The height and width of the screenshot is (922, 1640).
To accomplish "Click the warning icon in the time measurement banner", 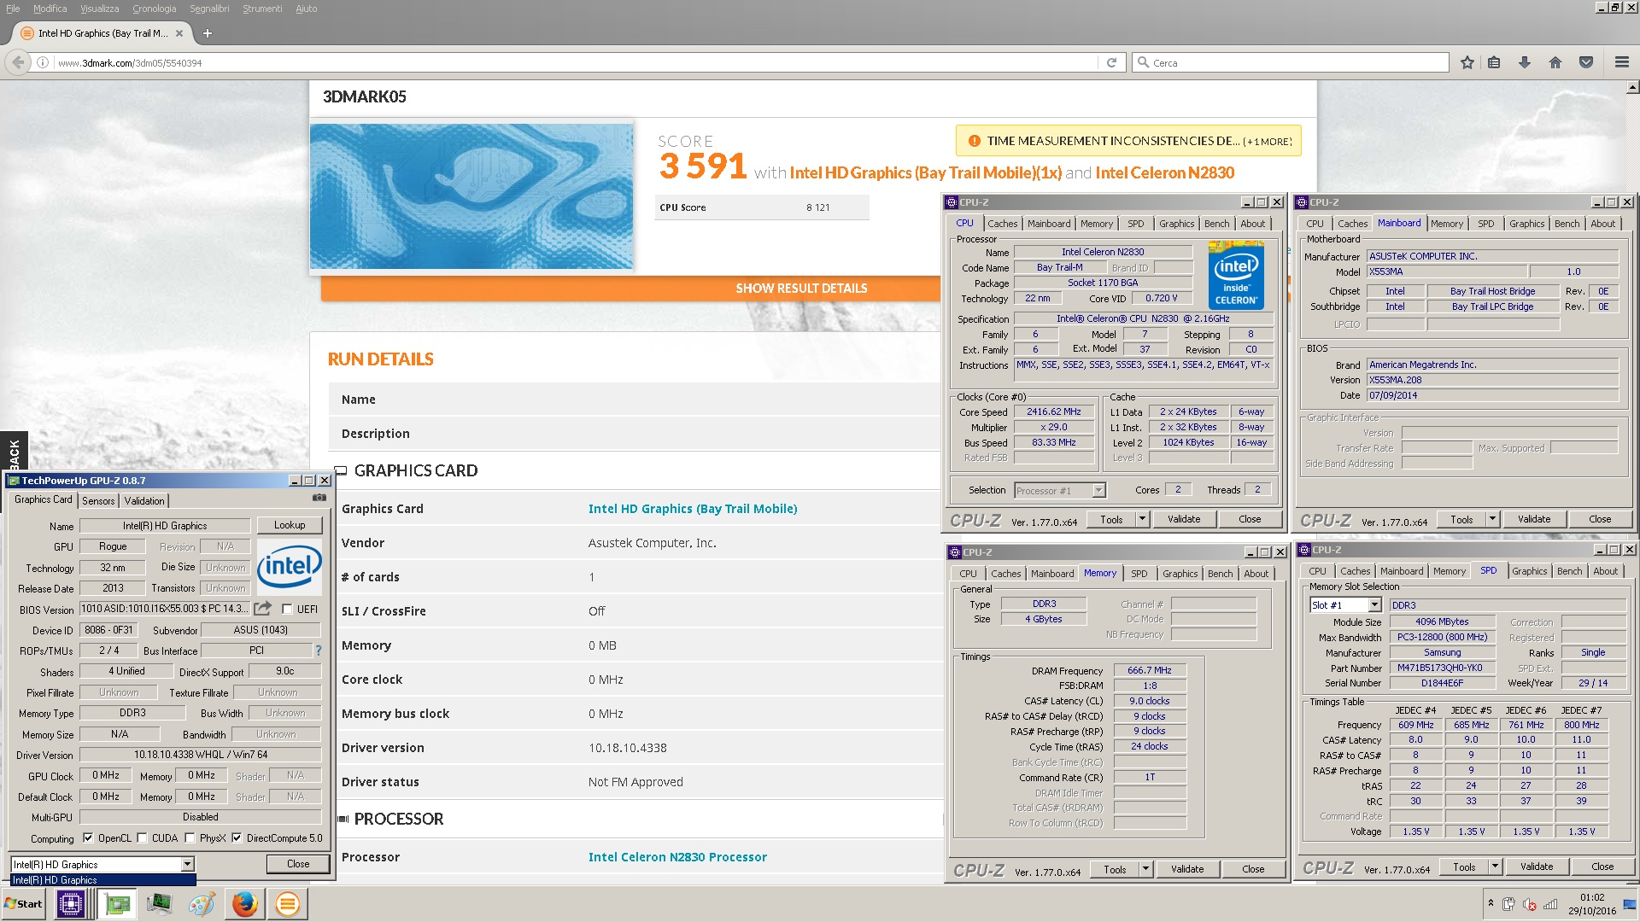I will click(x=974, y=141).
